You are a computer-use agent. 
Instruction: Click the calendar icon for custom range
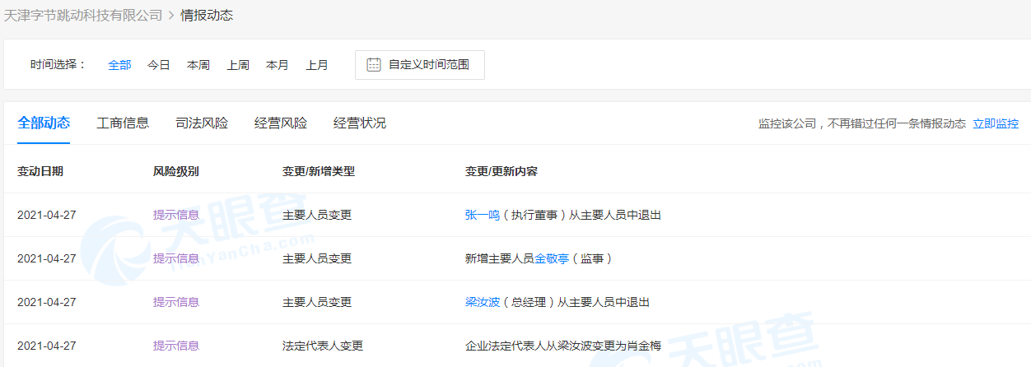pyautogui.click(x=373, y=65)
